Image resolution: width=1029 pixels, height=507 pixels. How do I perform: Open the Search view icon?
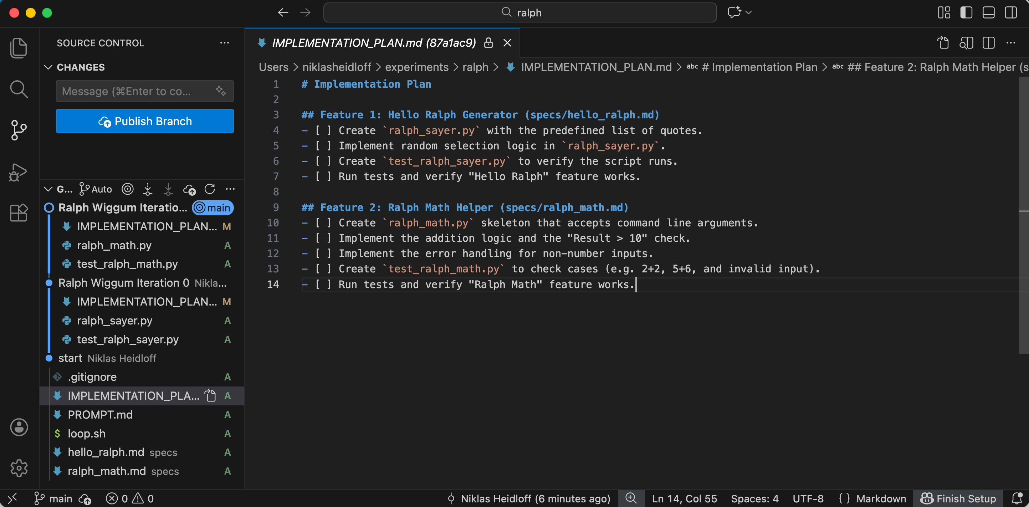click(x=19, y=89)
